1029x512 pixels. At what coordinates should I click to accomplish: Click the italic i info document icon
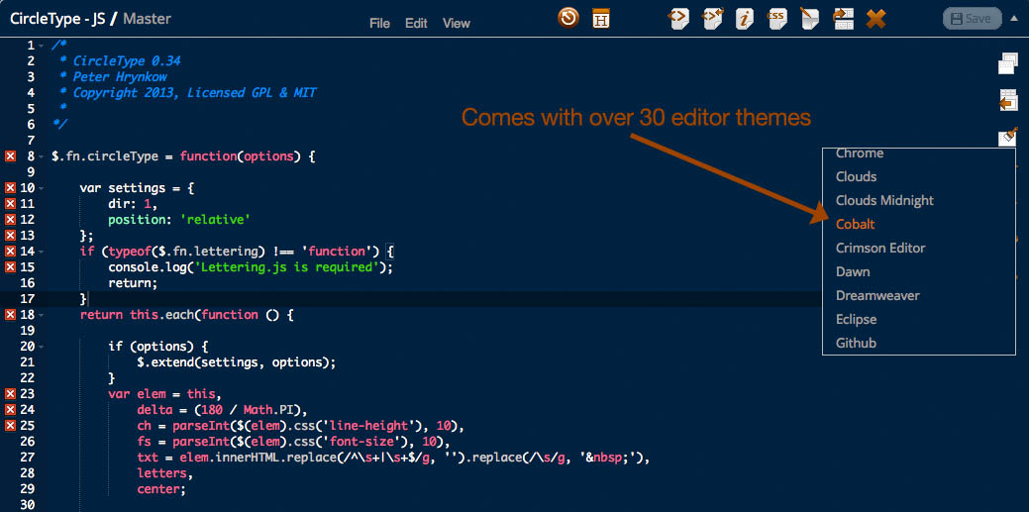click(744, 18)
